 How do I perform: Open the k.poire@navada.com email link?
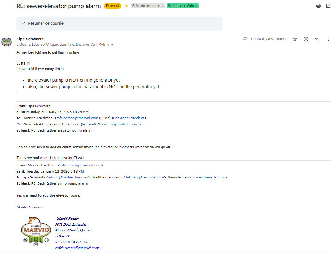207,177
